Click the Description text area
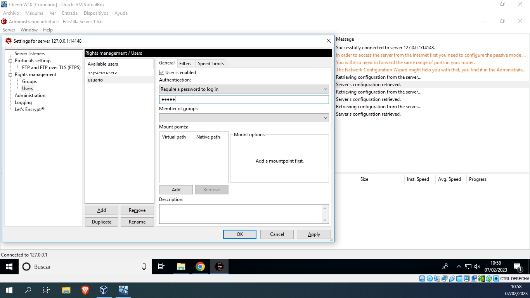Image resolution: width=530 pixels, height=298 pixels. pyautogui.click(x=241, y=214)
